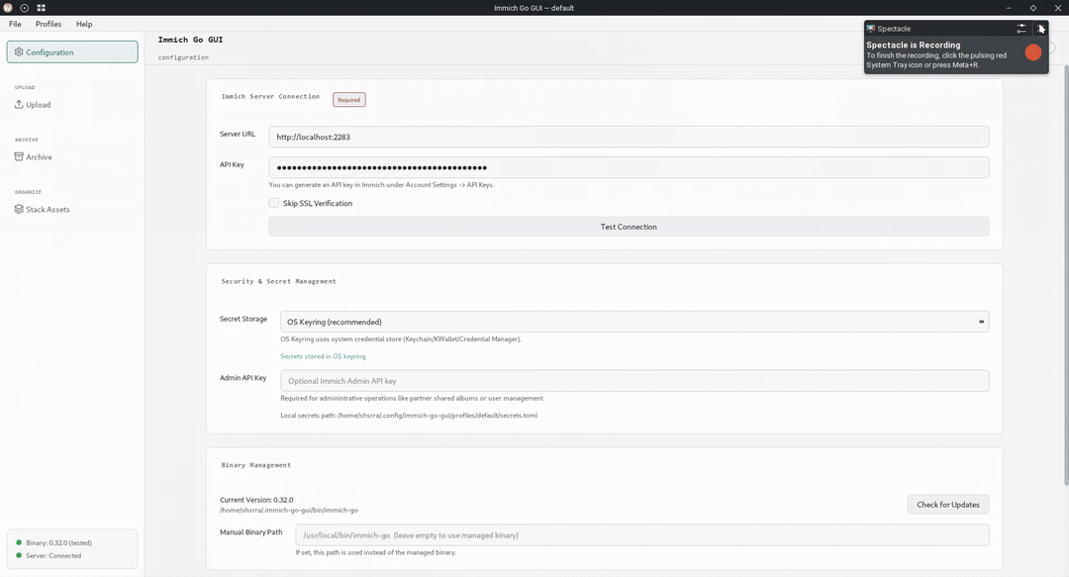Click the vertical scrollbar of the configuration page
This screenshot has height=577, width=1069.
[x=1066, y=275]
